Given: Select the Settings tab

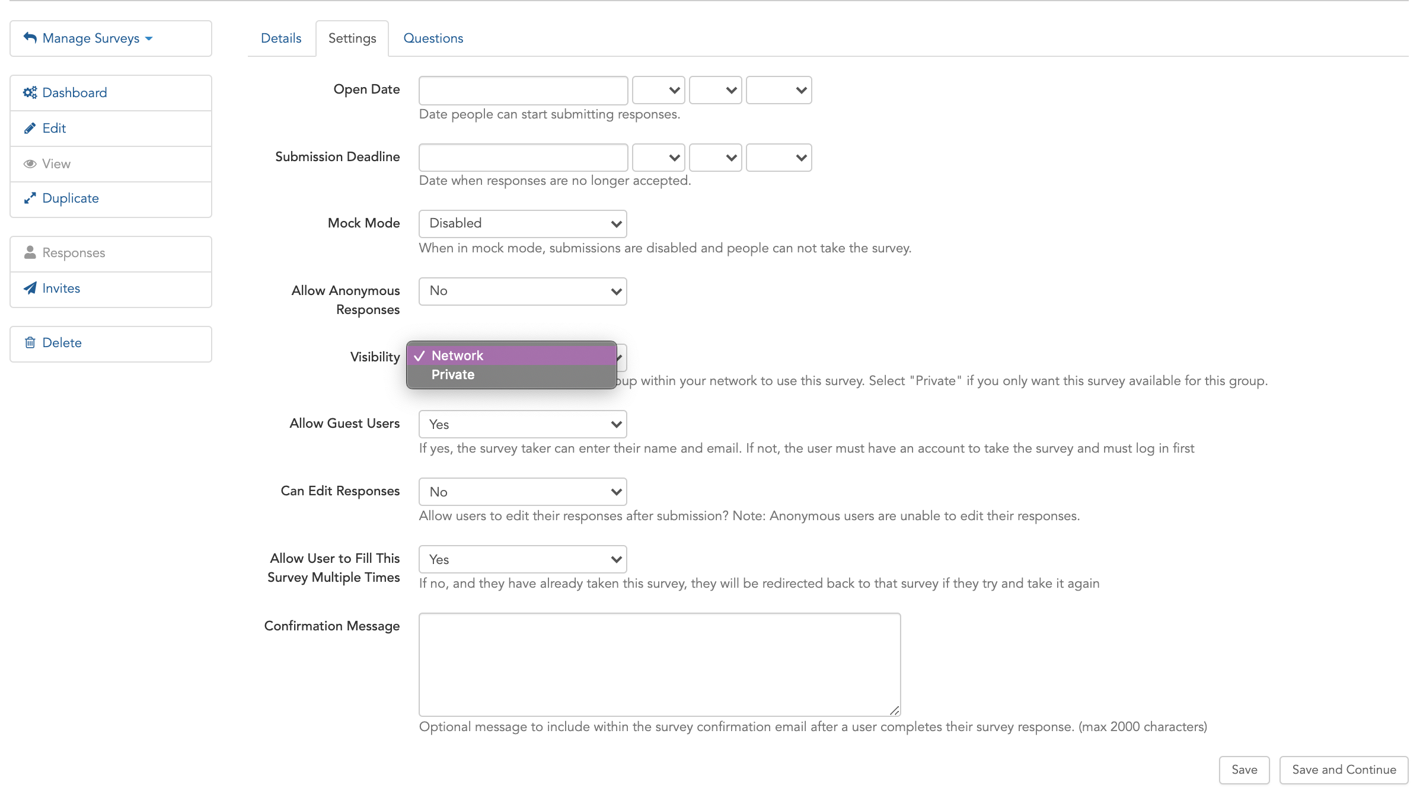Looking at the screenshot, I should point(352,39).
